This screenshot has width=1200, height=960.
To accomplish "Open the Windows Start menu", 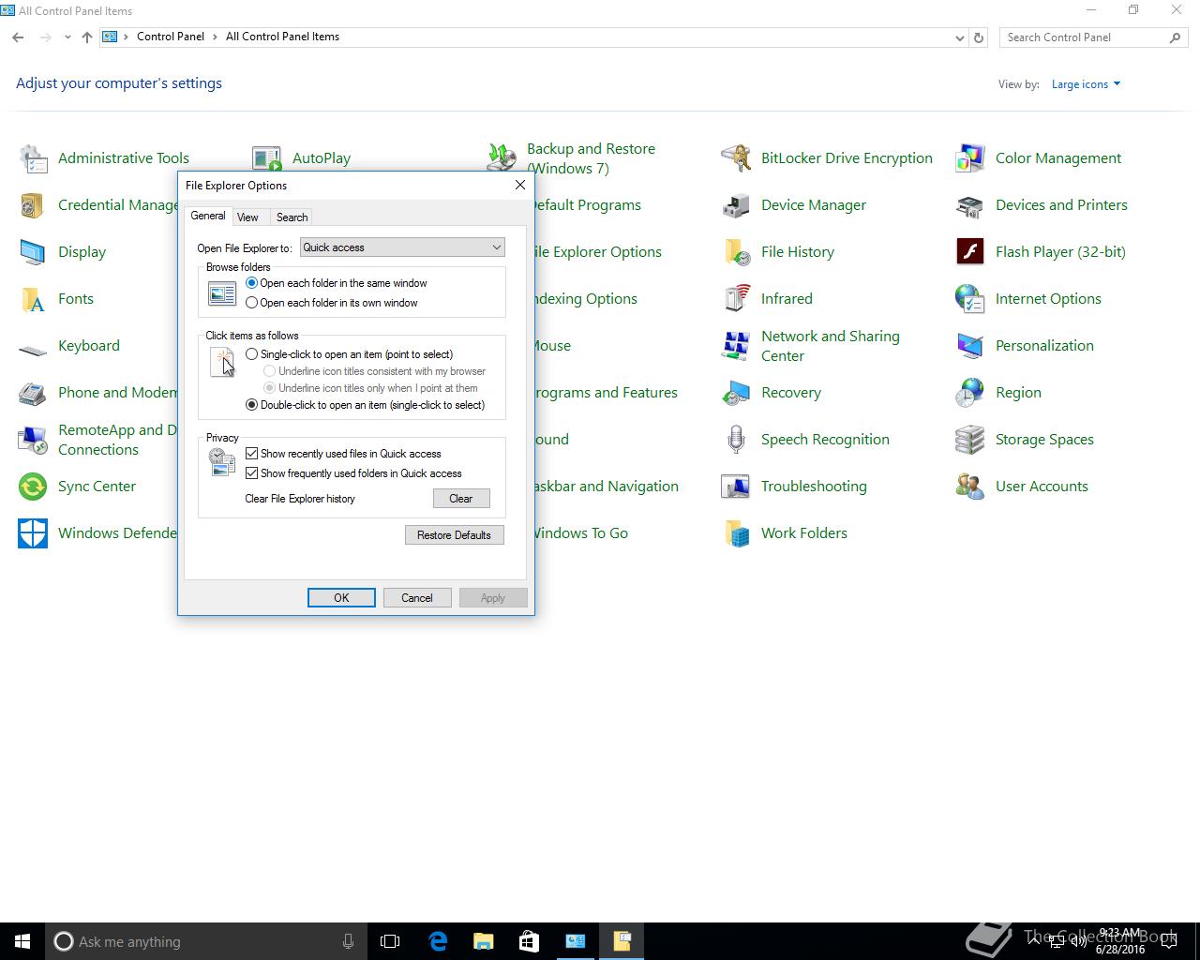I will 22,941.
